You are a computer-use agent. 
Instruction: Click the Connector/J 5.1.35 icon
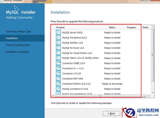coord(58,73)
